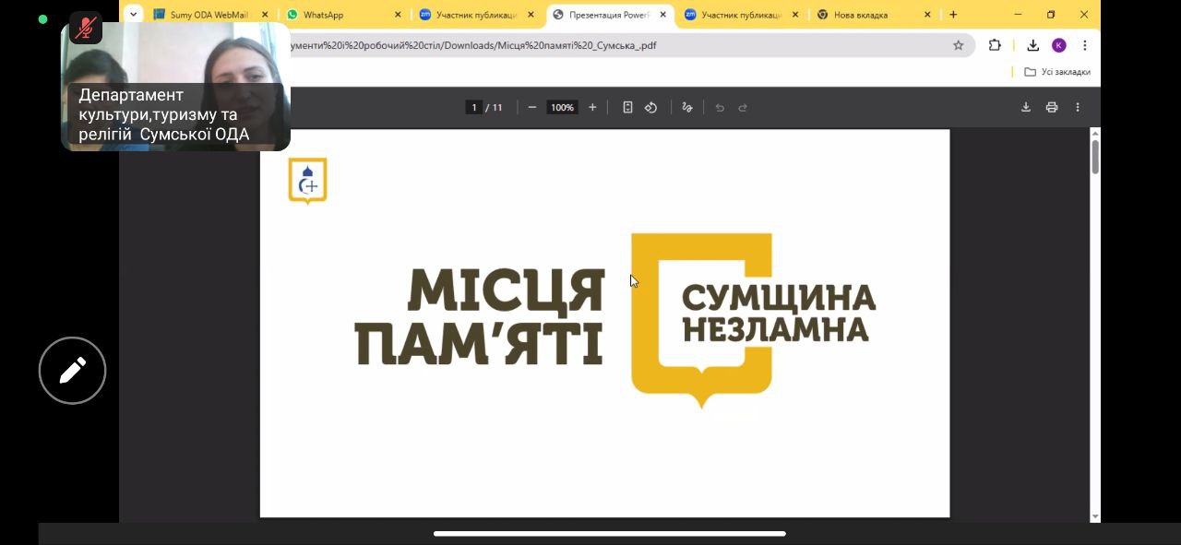Screen dimensions: 1181x545
Task: Undo the last PDF annotation
Action: coord(720,107)
